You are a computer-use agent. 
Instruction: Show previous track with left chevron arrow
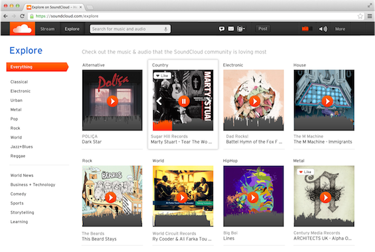[x=159, y=101]
